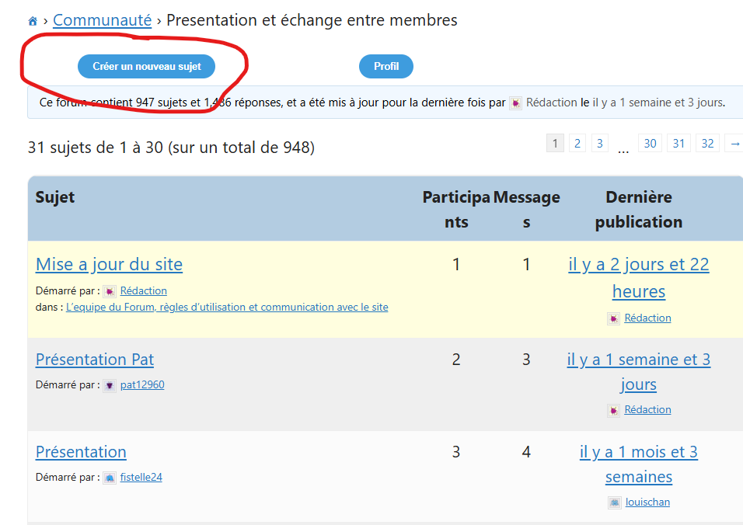The height and width of the screenshot is (525, 743).
Task: Jump to page 32 in pagination
Action: click(706, 143)
